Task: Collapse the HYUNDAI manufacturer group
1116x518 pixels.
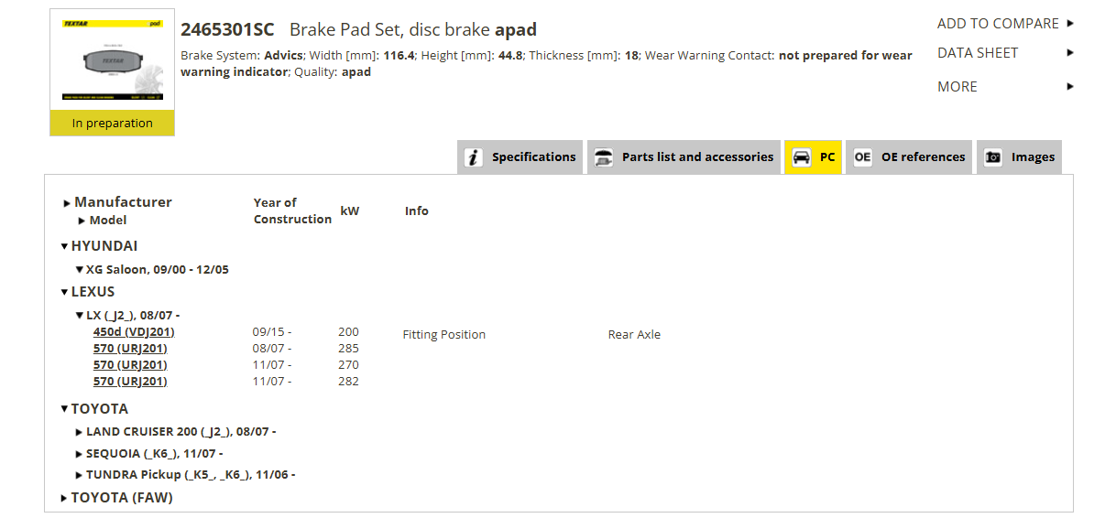Action: coord(64,246)
